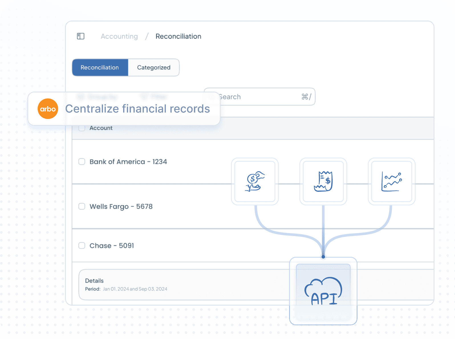Click the orange arbo logo
The image size is (455, 339).
point(48,109)
